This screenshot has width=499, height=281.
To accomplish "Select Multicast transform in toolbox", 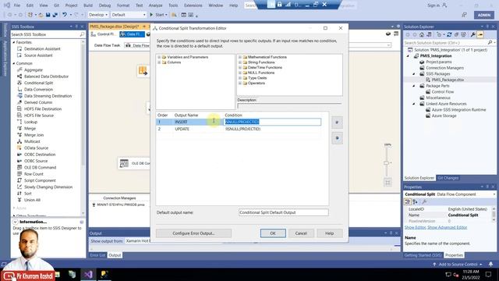I will pyautogui.click(x=32, y=141).
